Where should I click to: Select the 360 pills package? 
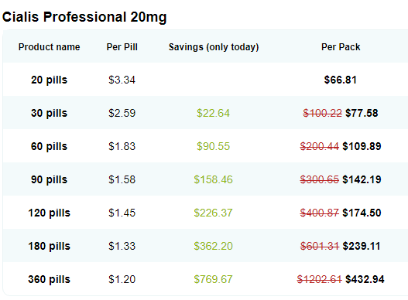tap(50, 279)
